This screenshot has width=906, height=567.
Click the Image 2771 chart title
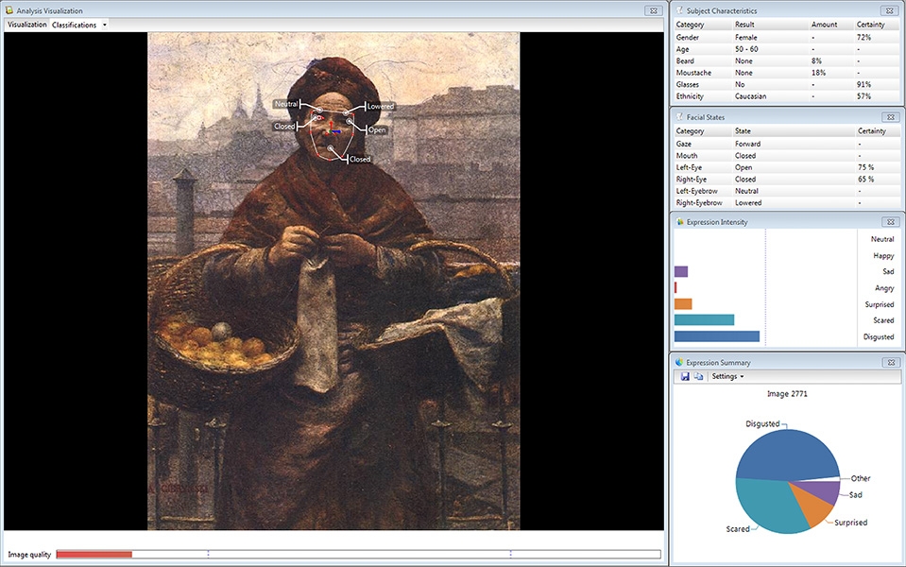(x=787, y=394)
